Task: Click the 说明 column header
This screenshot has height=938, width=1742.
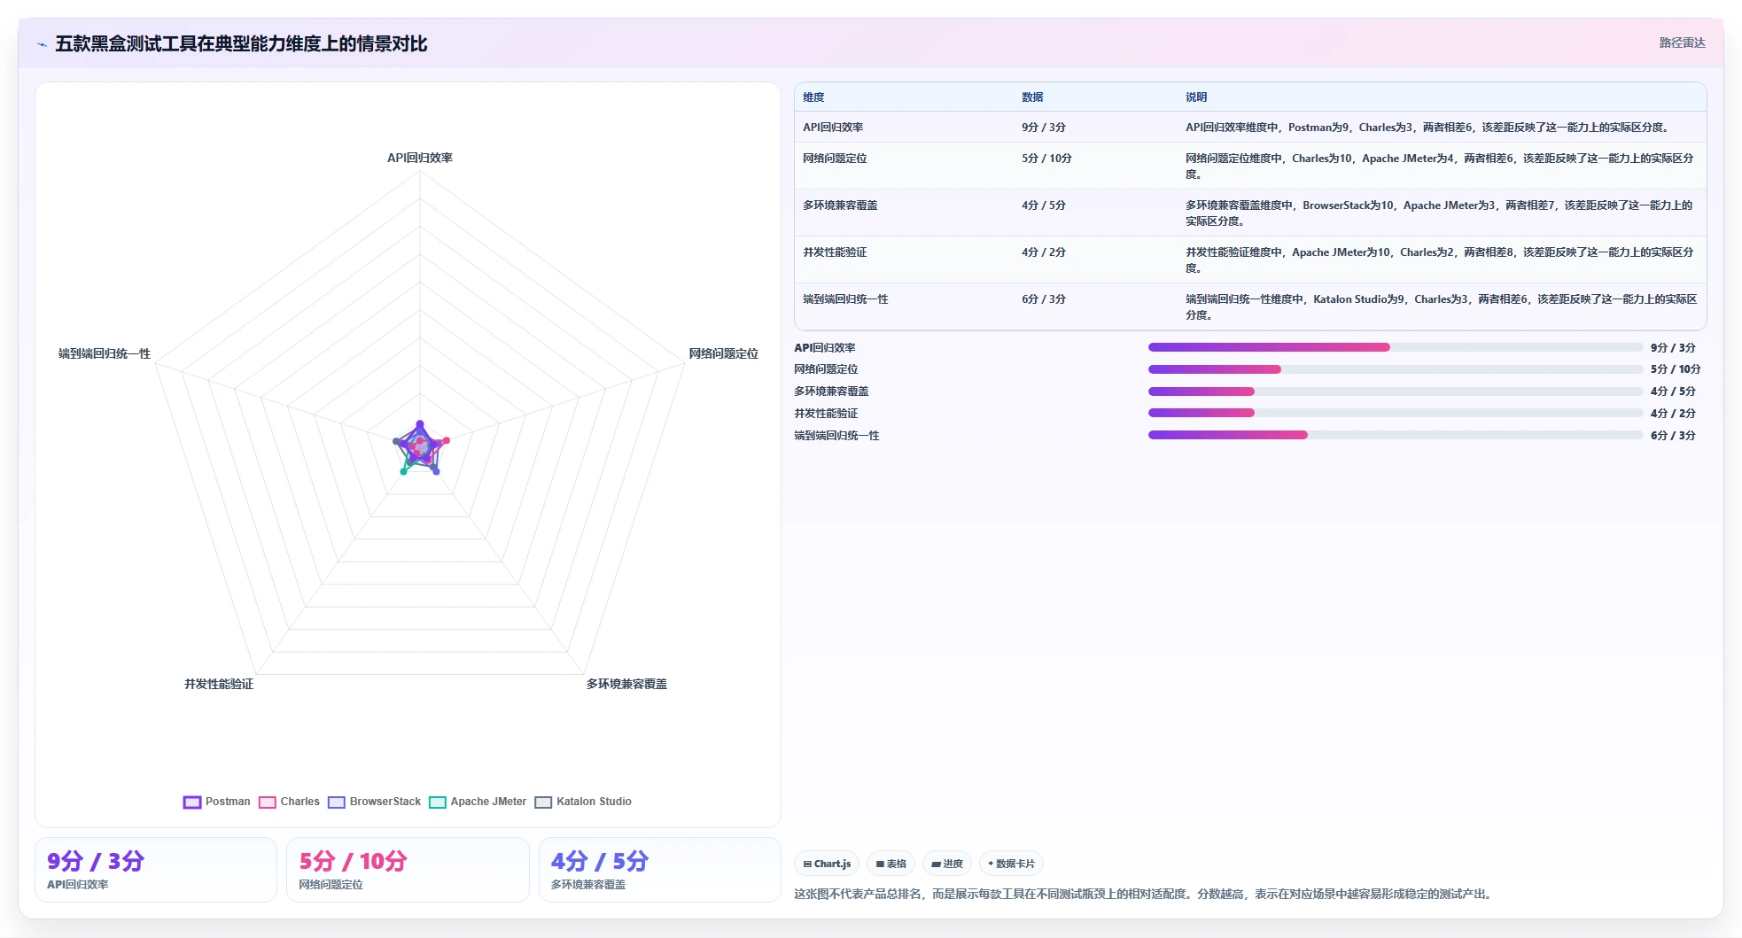Action: 1196,97
